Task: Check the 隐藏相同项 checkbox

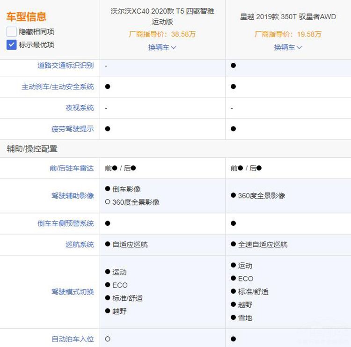Action: tap(11, 31)
